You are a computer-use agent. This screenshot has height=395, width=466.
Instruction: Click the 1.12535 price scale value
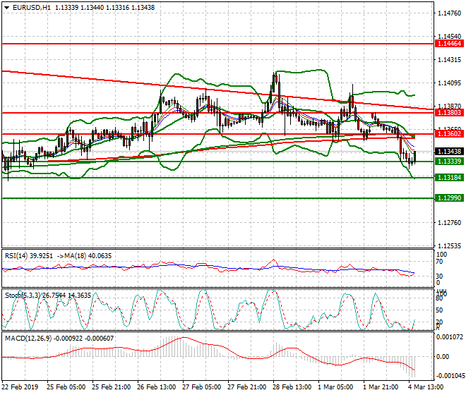(450, 246)
